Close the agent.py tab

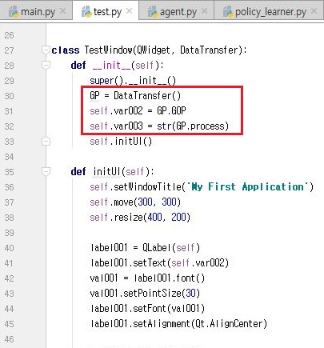(x=204, y=11)
